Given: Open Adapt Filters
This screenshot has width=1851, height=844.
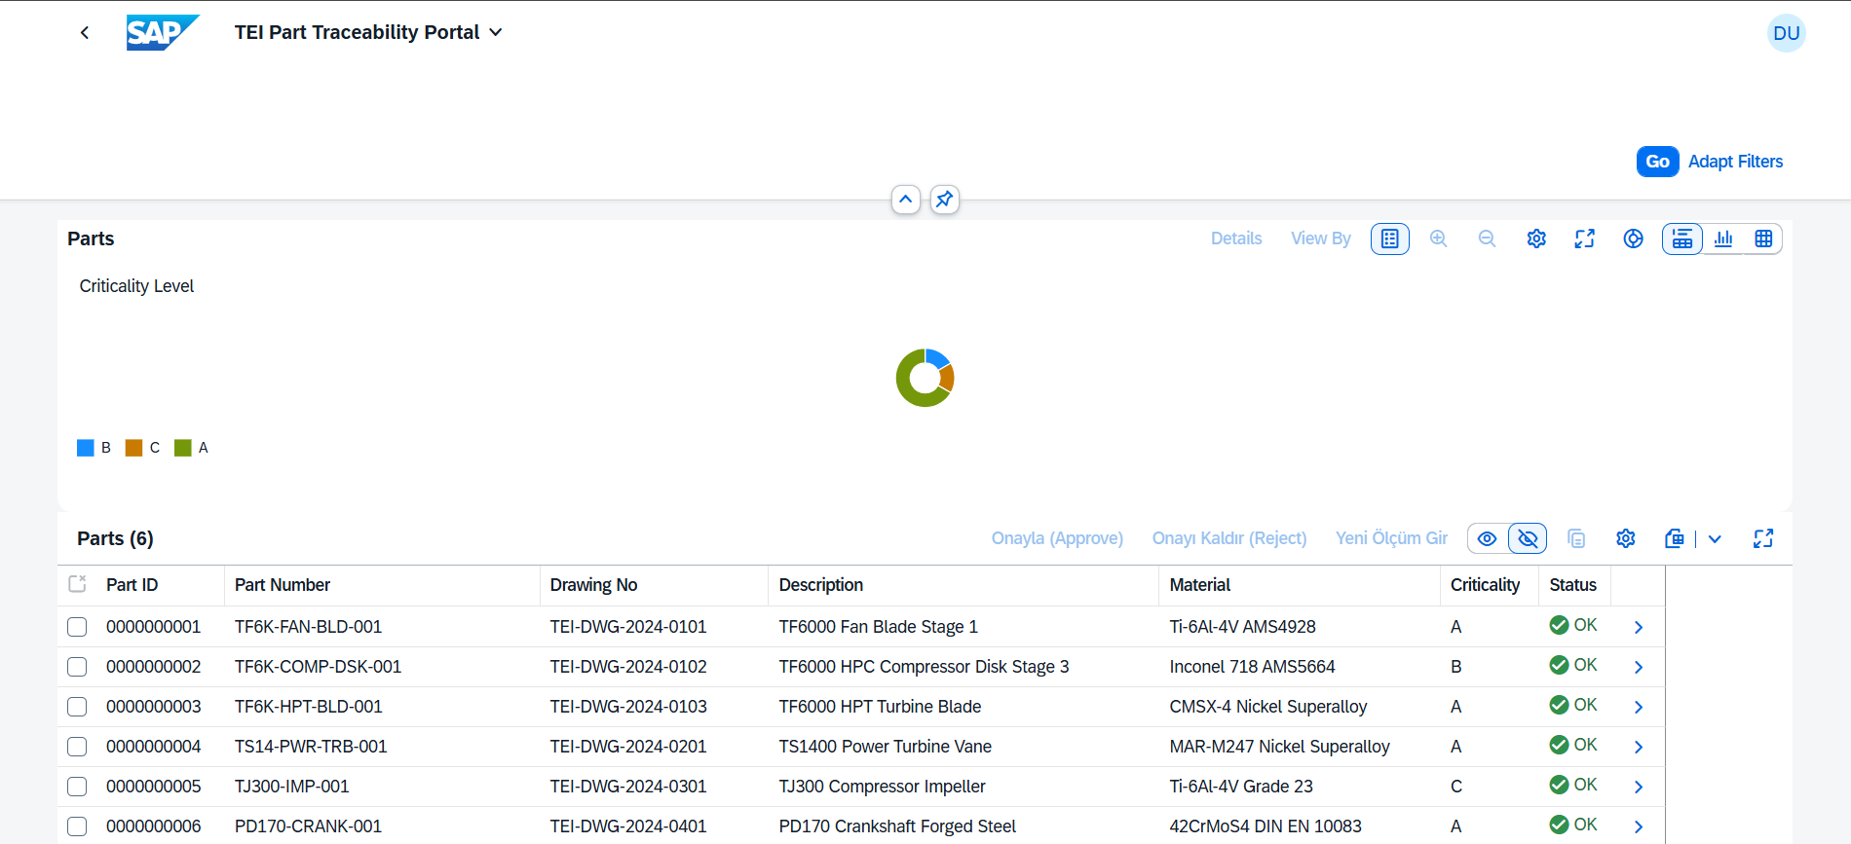Looking at the screenshot, I should coord(1735,162).
